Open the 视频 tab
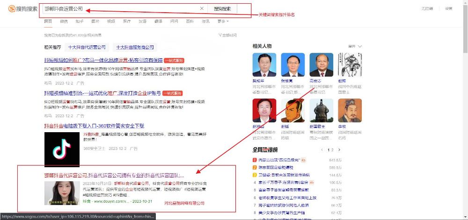This screenshot has width=468, height=220. pos(111,21)
